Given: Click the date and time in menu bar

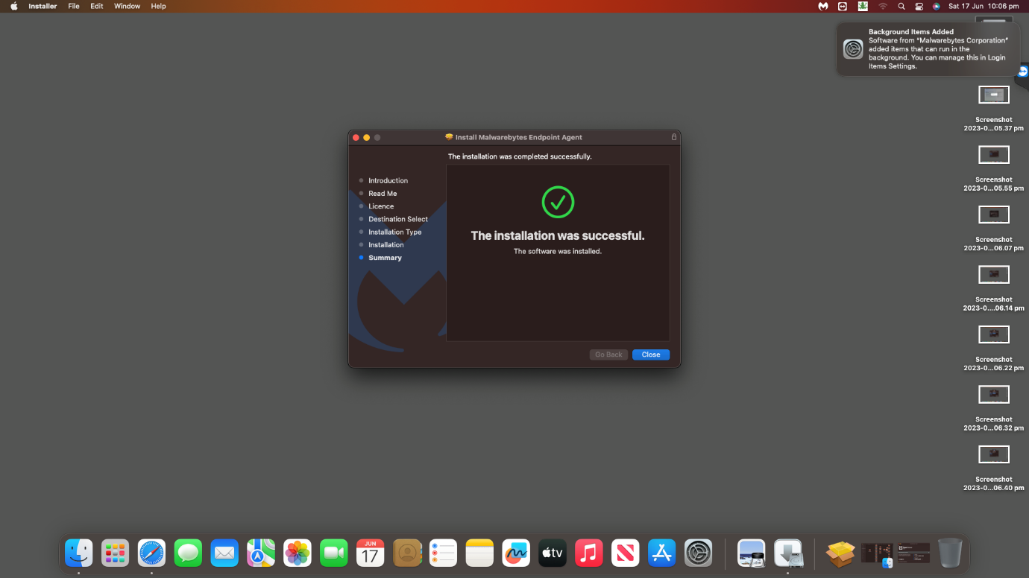Looking at the screenshot, I should pyautogui.click(x=984, y=6).
